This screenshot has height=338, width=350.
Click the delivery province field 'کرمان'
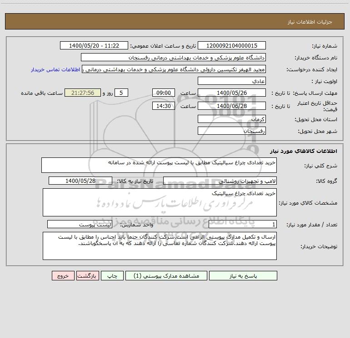tap(232, 119)
